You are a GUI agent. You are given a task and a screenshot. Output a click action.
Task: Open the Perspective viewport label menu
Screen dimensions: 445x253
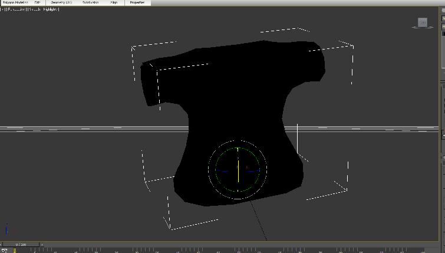pyautogui.click(x=16, y=9)
